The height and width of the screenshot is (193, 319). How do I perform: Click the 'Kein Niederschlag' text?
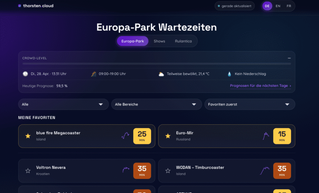(x=250, y=74)
